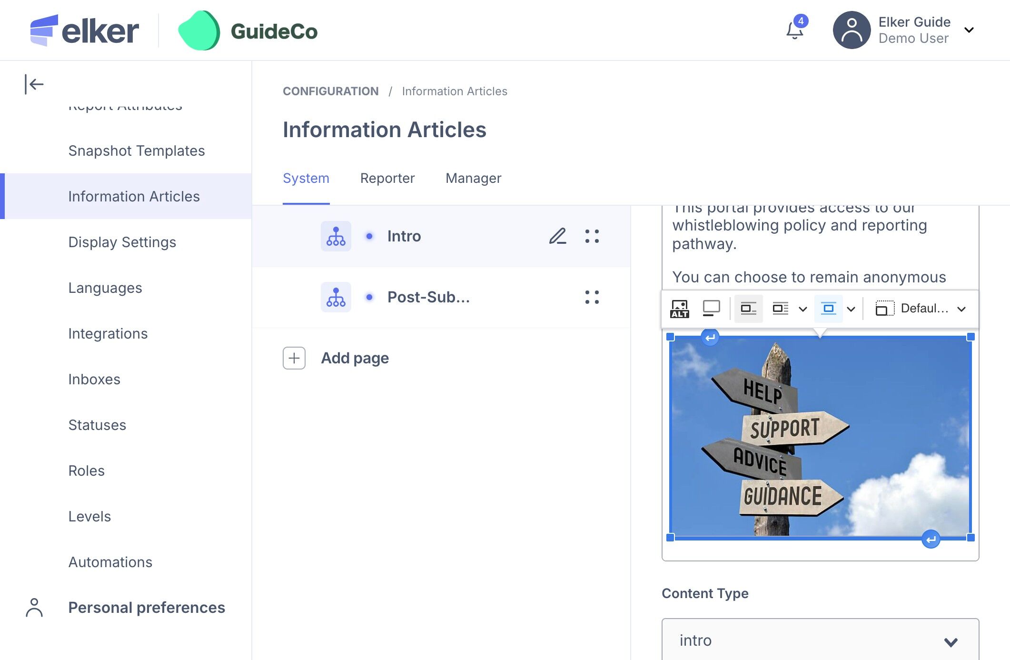
Task: Toggle image caption on
Action: point(711,309)
